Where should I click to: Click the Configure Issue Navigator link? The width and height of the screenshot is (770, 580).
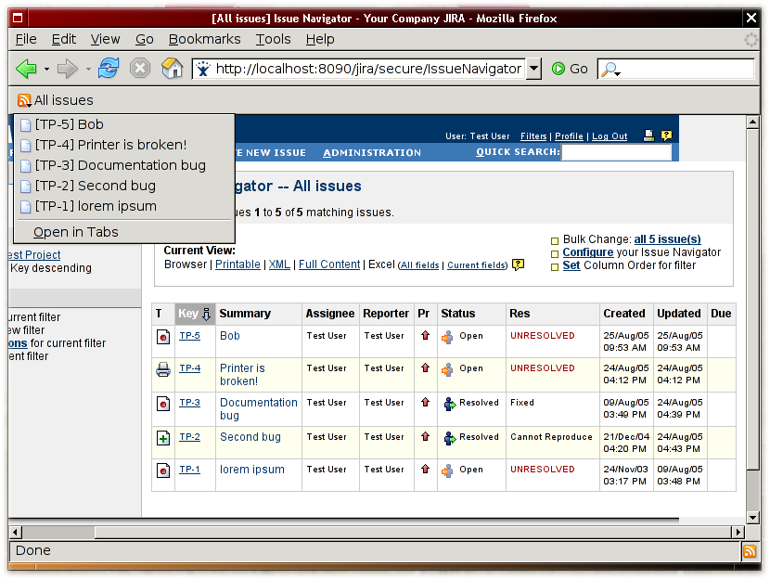[x=588, y=252]
